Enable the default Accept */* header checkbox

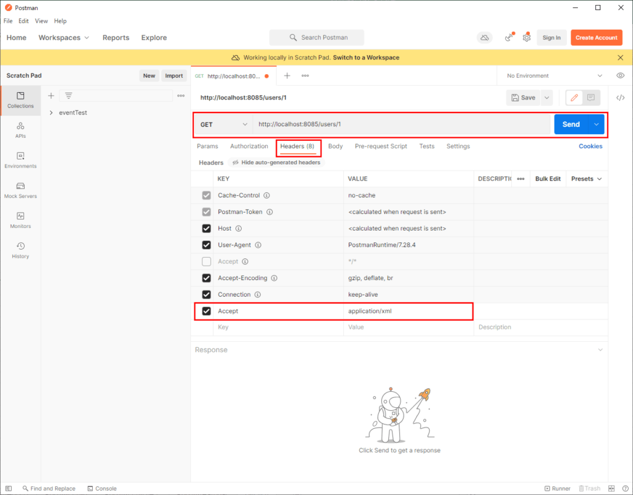click(x=206, y=261)
